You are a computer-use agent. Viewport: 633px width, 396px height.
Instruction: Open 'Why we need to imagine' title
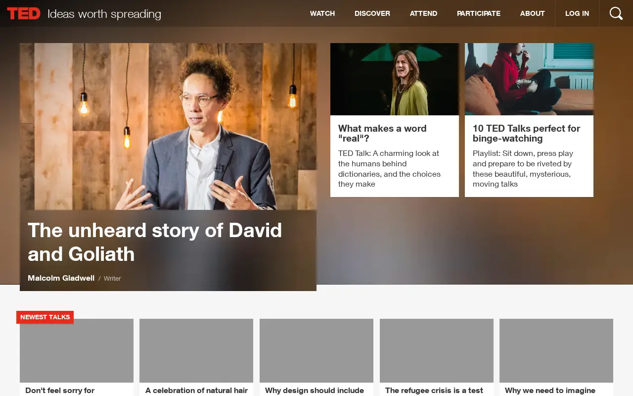(550, 391)
